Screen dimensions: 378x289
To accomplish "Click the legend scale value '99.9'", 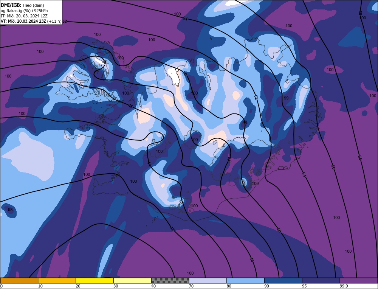I will coord(343,286).
